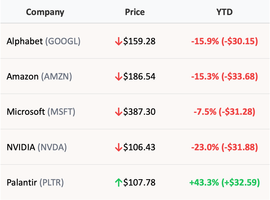Click the red down arrow beside Alphabet price
This screenshot has width=270, height=200.
coord(119,42)
